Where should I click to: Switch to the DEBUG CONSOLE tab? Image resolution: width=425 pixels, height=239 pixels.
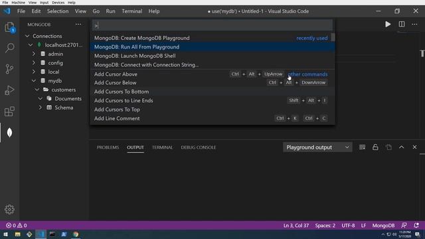[199, 147]
